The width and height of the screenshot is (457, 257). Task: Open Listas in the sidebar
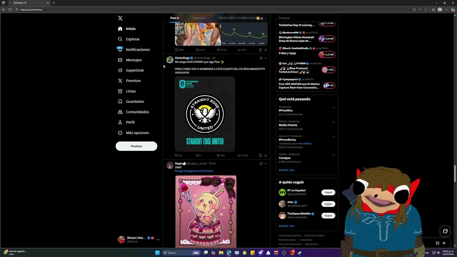(127, 91)
